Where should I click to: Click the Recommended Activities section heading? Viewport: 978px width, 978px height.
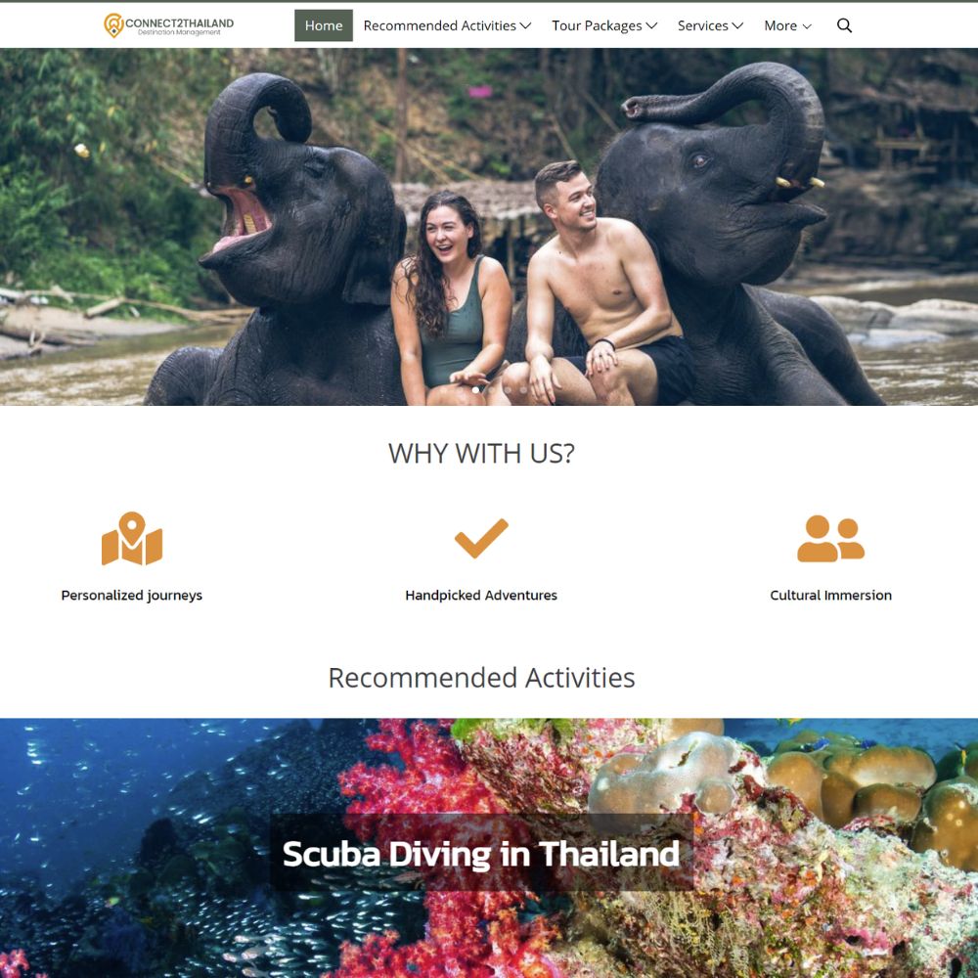[481, 678]
